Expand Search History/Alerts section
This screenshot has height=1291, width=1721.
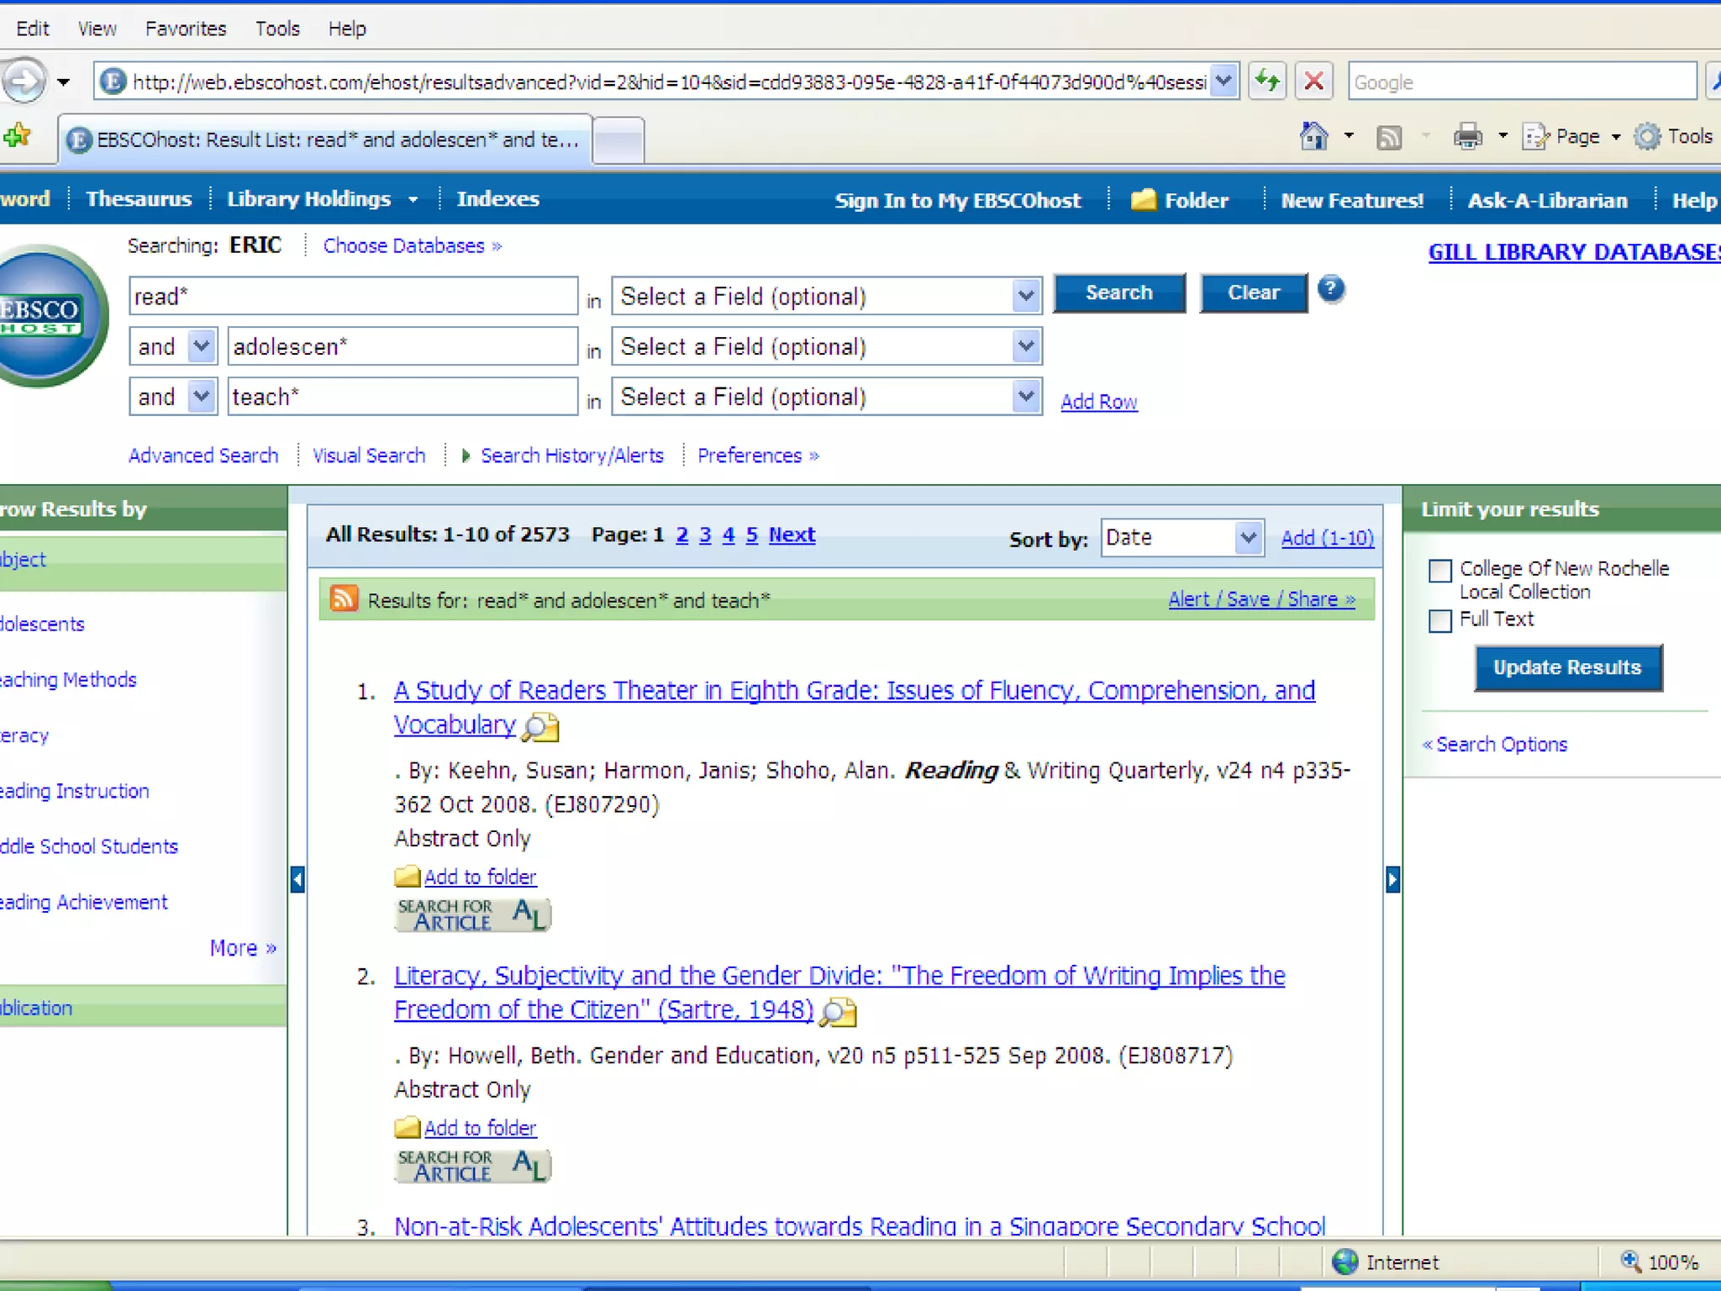click(571, 456)
